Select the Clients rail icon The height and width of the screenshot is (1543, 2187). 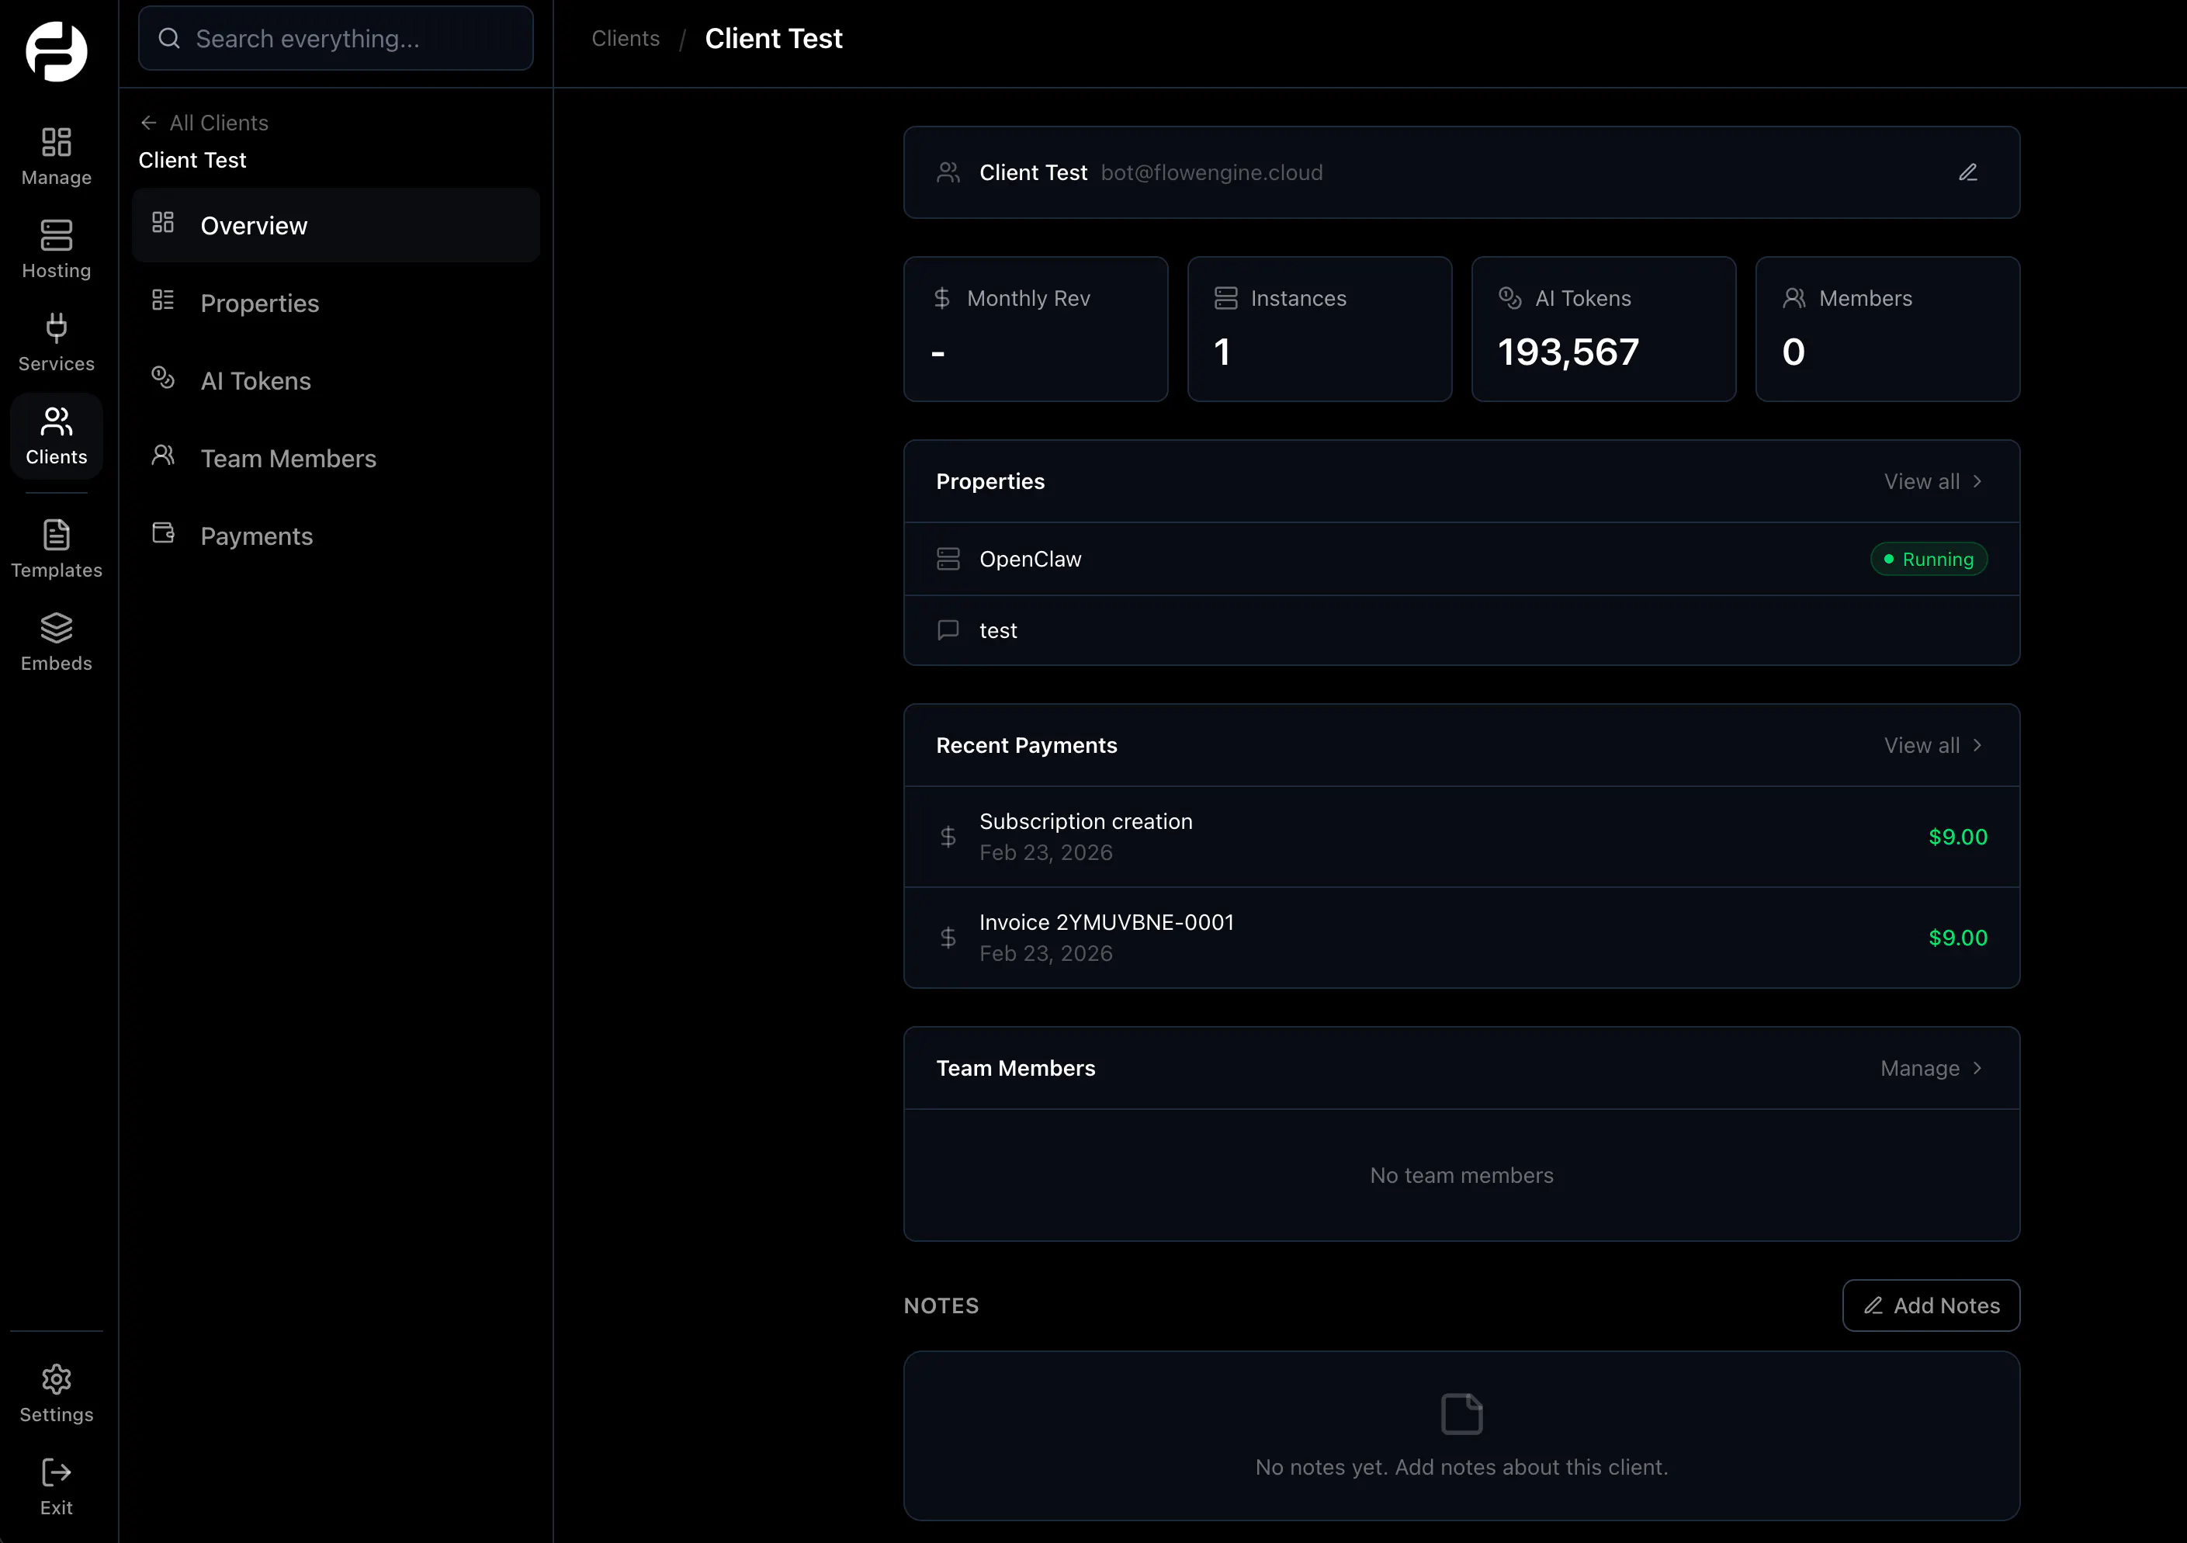tap(56, 421)
